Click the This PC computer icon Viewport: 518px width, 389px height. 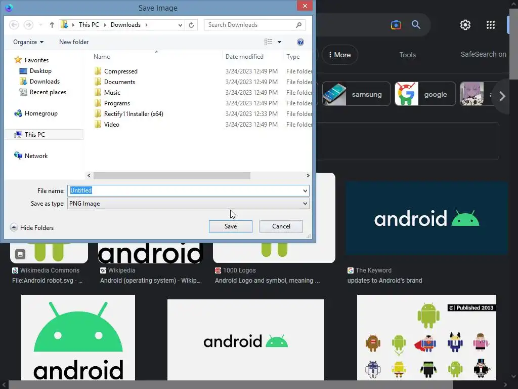[18, 134]
